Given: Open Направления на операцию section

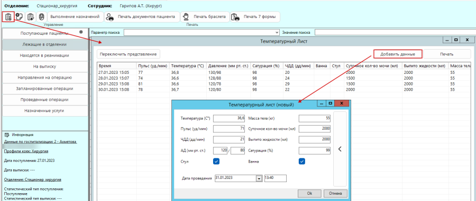Looking at the screenshot, I should click(44, 78).
